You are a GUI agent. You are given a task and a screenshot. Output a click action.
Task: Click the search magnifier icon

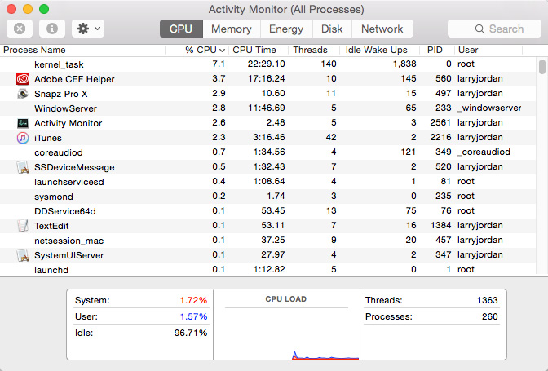coord(479,29)
